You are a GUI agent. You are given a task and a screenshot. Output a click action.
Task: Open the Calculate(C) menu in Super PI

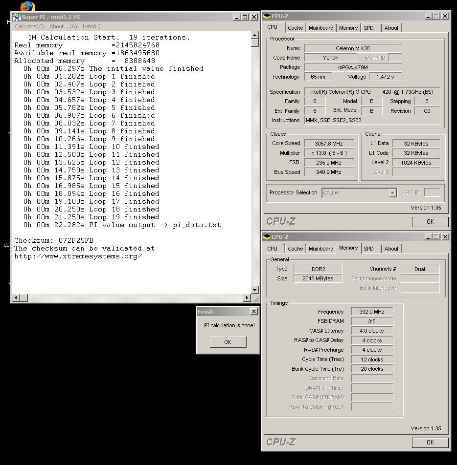pos(29,26)
